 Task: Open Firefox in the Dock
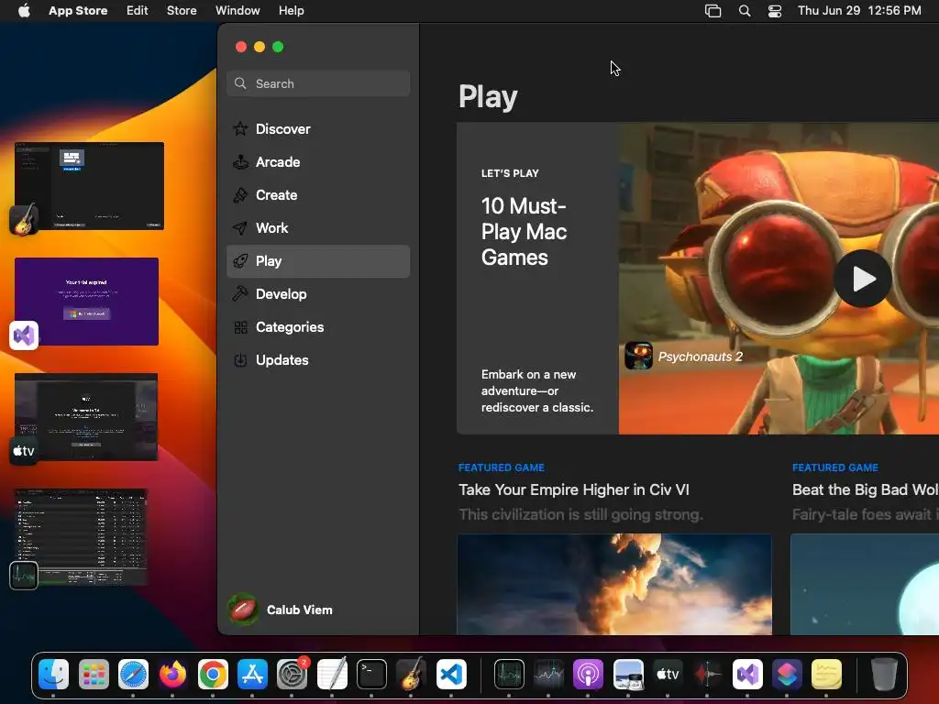click(x=172, y=675)
